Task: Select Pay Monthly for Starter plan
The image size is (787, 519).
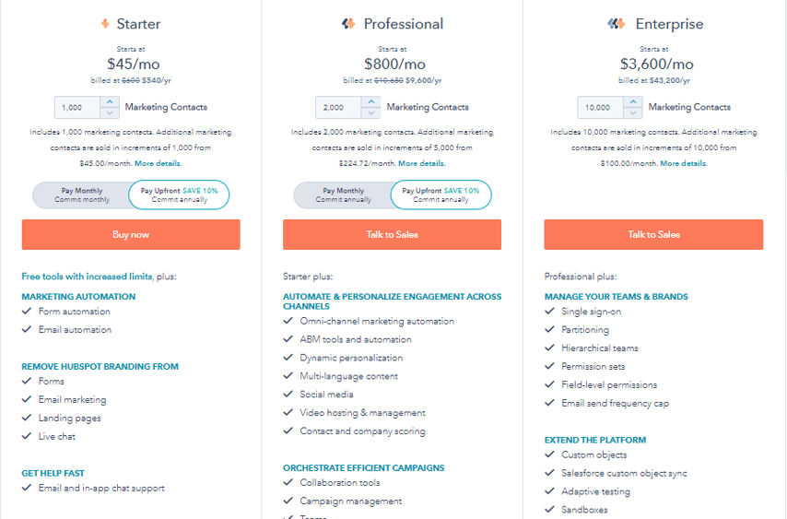Action: pos(82,195)
